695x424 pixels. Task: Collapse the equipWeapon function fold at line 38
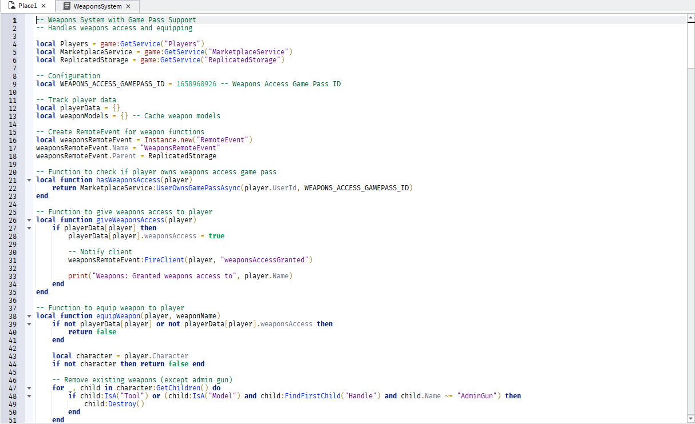tap(29, 316)
